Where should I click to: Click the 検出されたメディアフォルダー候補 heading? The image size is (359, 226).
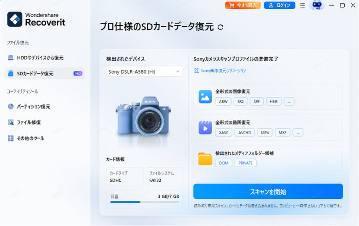click(x=244, y=153)
